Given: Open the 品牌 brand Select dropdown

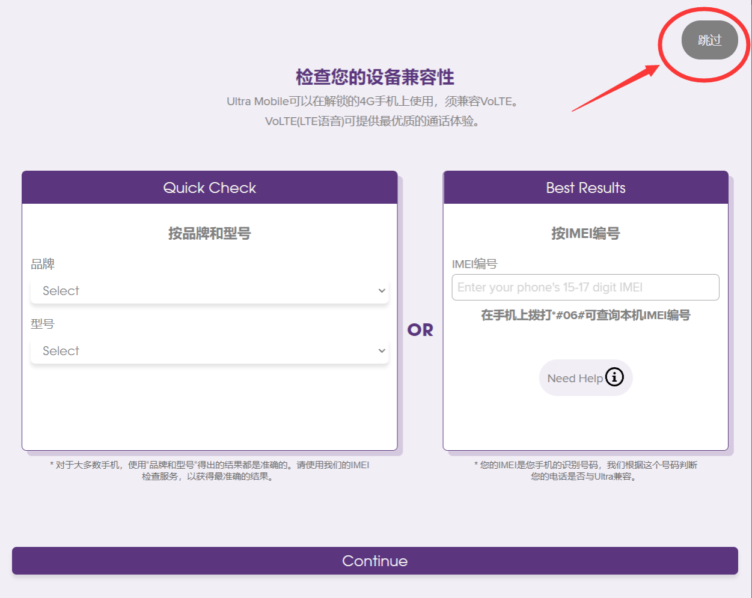Looking at the screenshot, I should coord(209,291).
